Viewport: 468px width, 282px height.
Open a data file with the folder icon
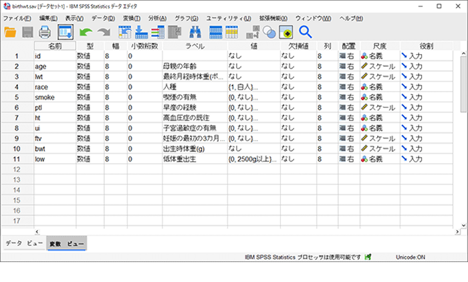[11, 32]
